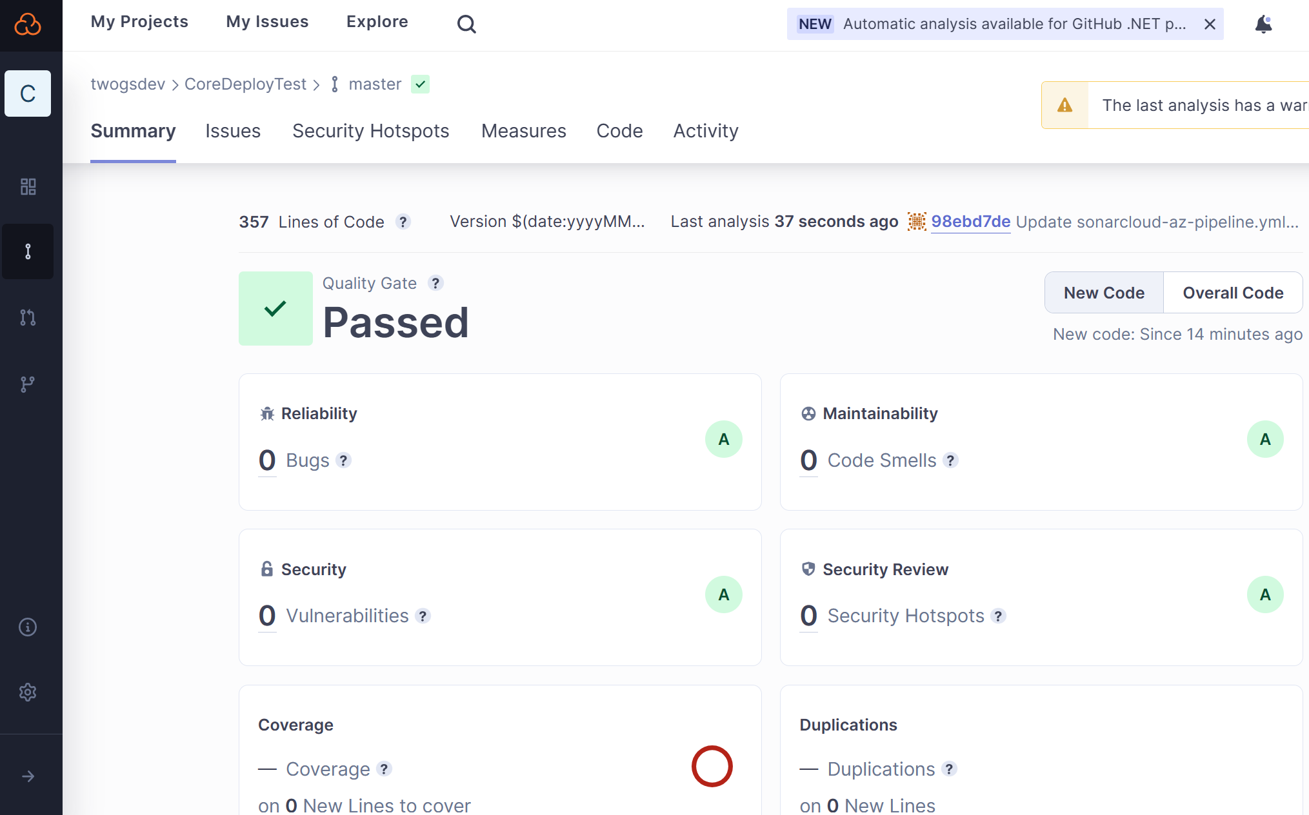Open commit 98ebd7de link
The width and height of the screenshot is (1309, 815).
click(x=970, y=222)
